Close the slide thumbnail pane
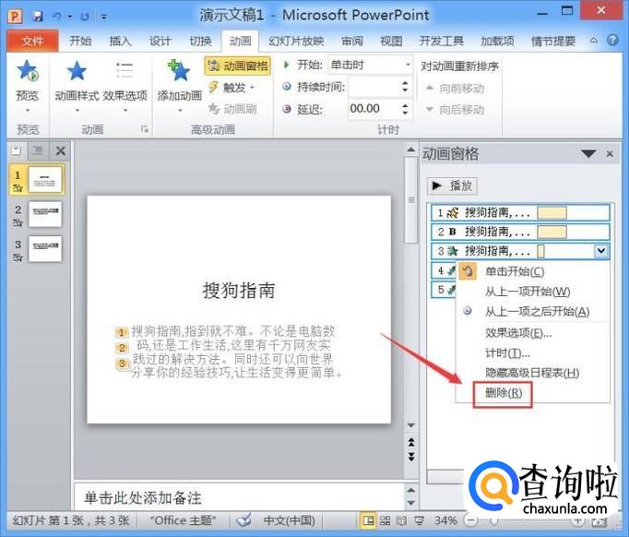 coord(61,151)
